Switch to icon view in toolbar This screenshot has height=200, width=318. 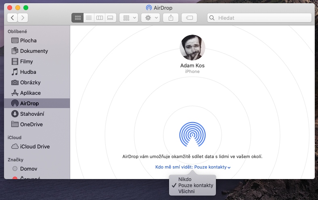click(77, 18)
